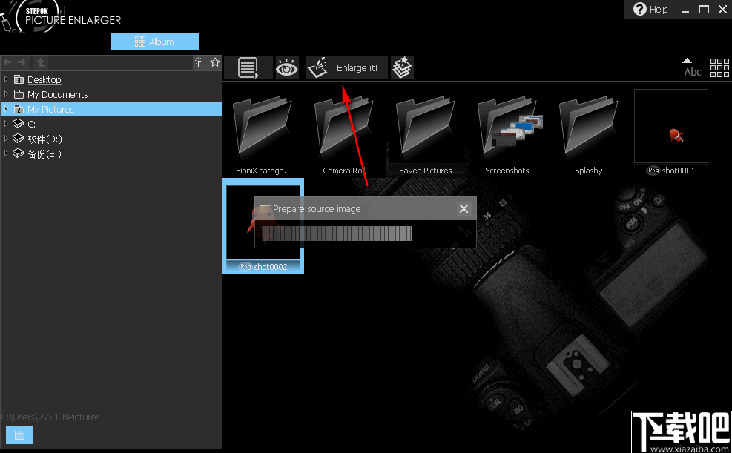Go up one folder level
Viewport: 732px width, 453px height.
click(x=41, y=62)
